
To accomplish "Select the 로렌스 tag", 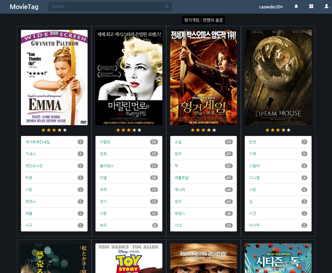I will pyautogui.click(x=203, y=213).
